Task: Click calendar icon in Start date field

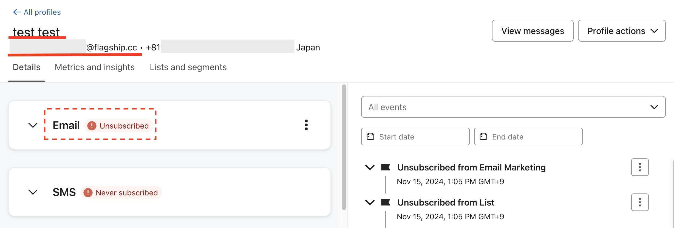Action: click(370, 136)
